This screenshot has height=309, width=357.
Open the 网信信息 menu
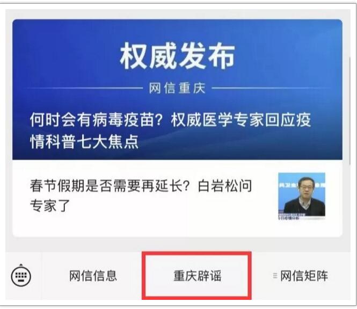pyautogui.click(x=93, y=276)
